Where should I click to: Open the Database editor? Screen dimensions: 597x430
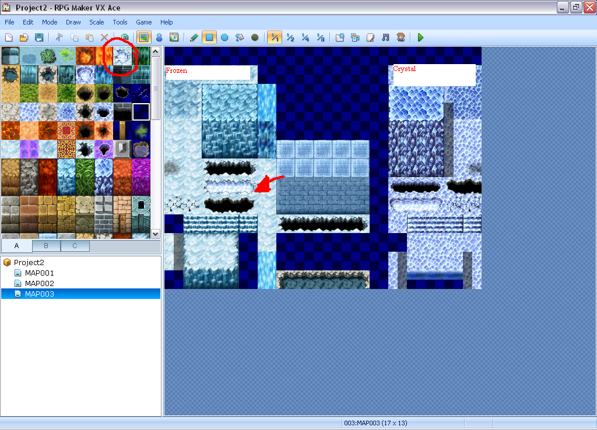340,37
